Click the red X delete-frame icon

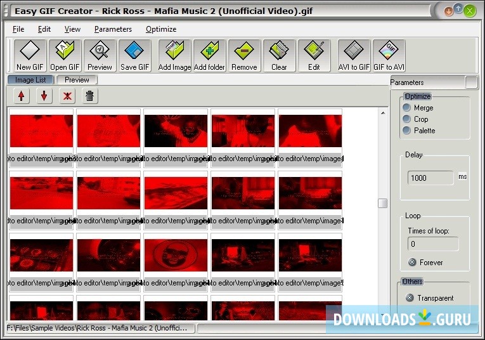pos(67,96)
